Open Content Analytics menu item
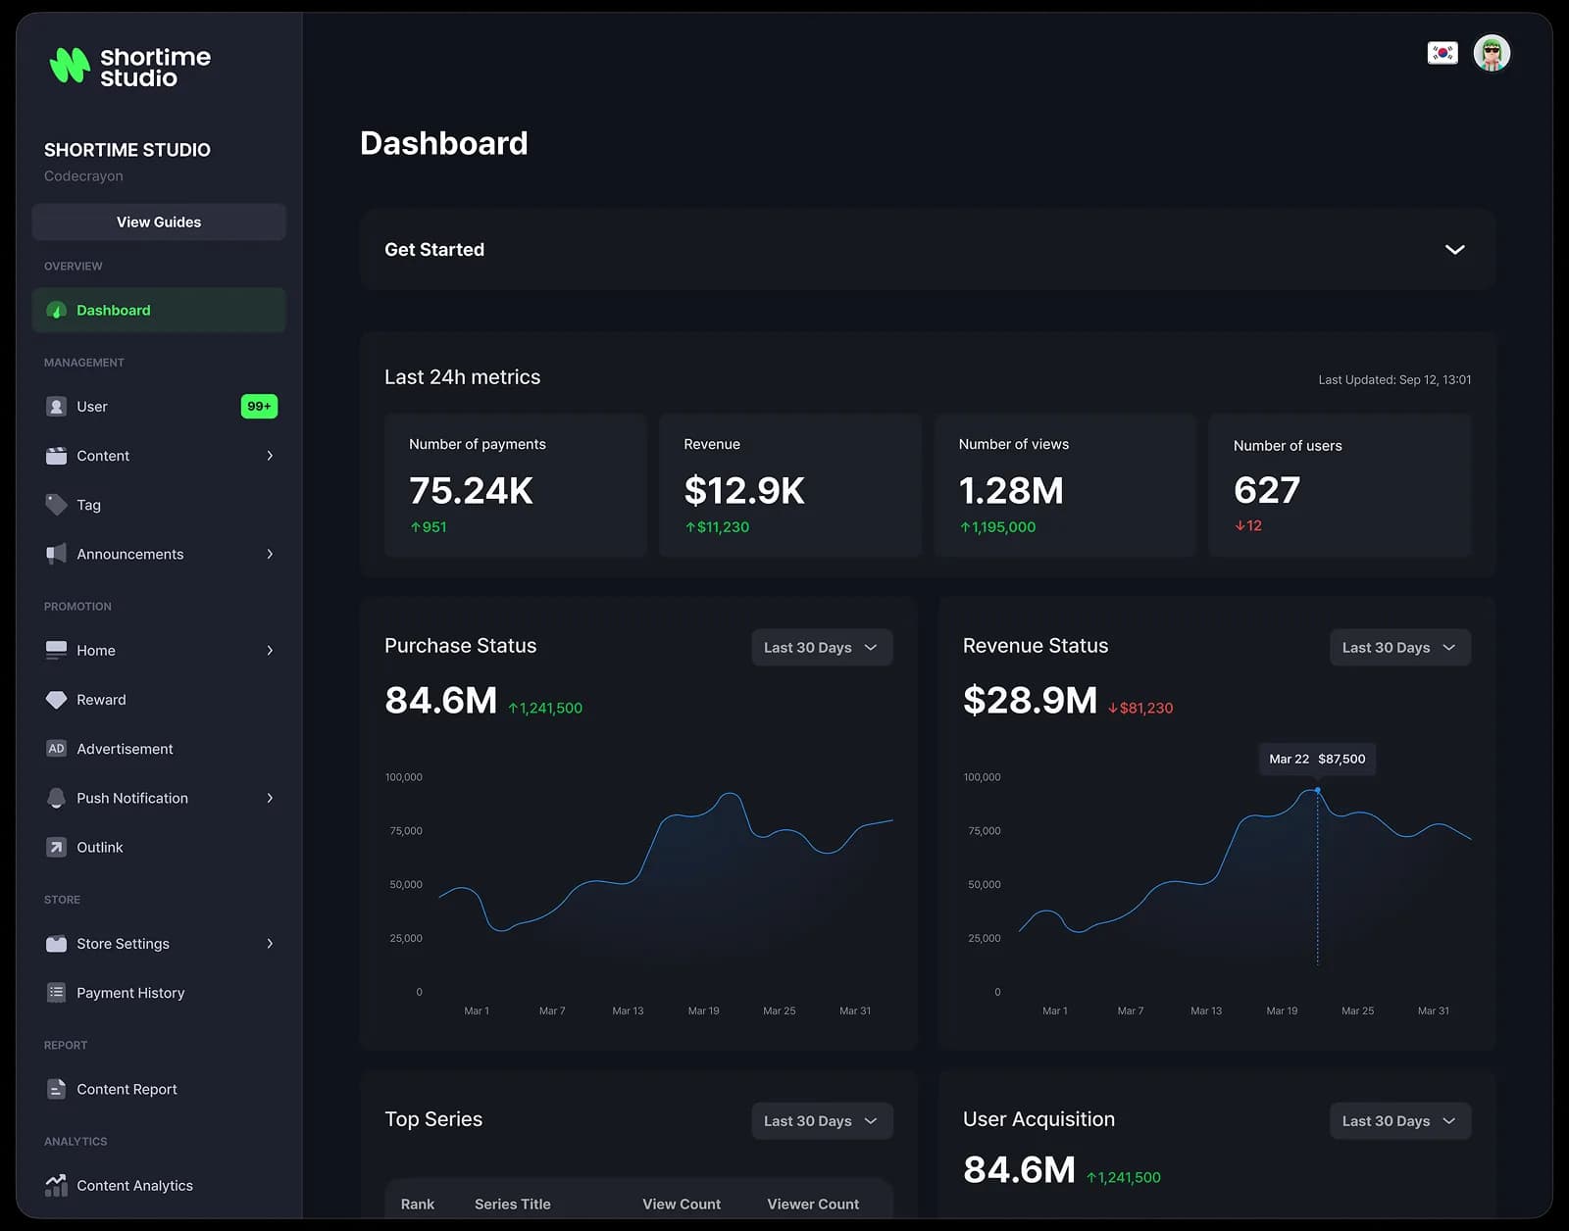1569x1231 pixels. [x=159, y=1186]
